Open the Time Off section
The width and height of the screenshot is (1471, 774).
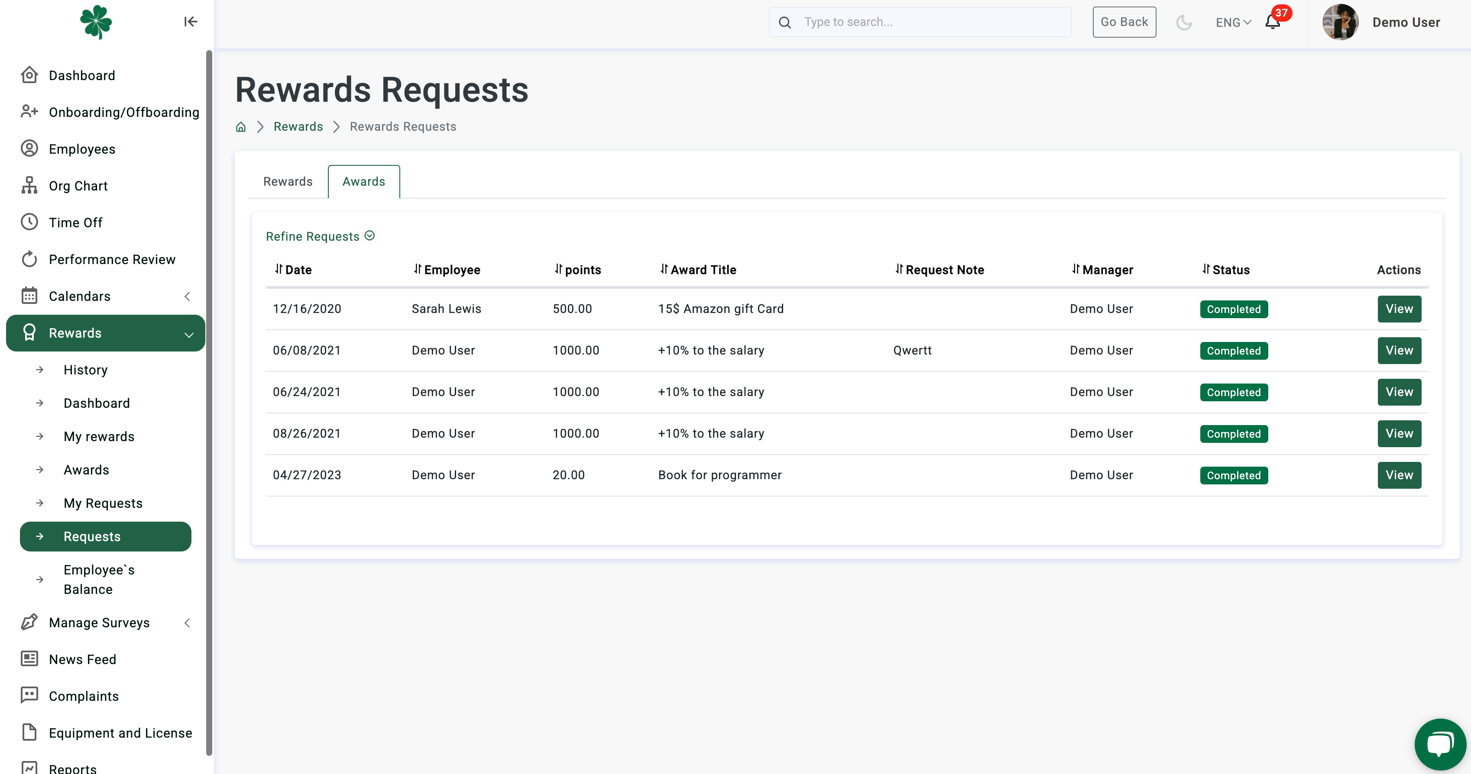tap(75, 223)
